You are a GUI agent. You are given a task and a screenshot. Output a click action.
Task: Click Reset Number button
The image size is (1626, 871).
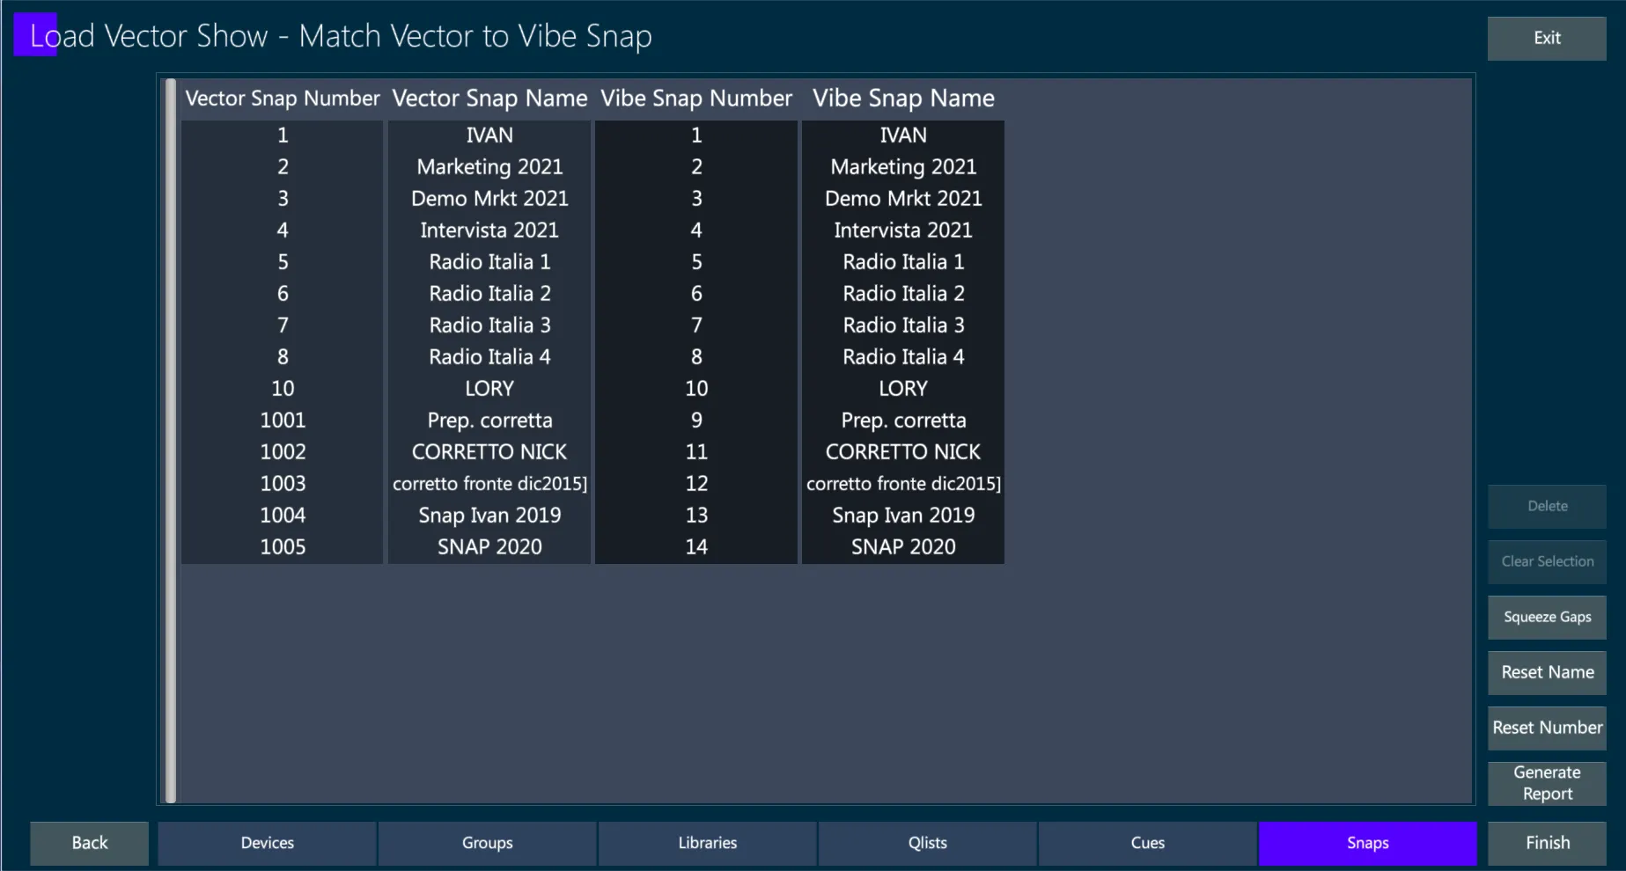point(1547,728)
